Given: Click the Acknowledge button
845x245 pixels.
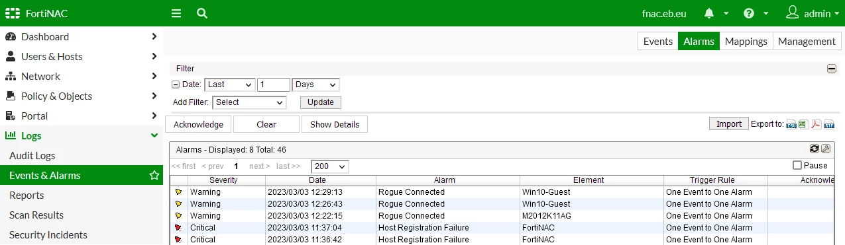Looking at the screenshot, I should 198,124.
